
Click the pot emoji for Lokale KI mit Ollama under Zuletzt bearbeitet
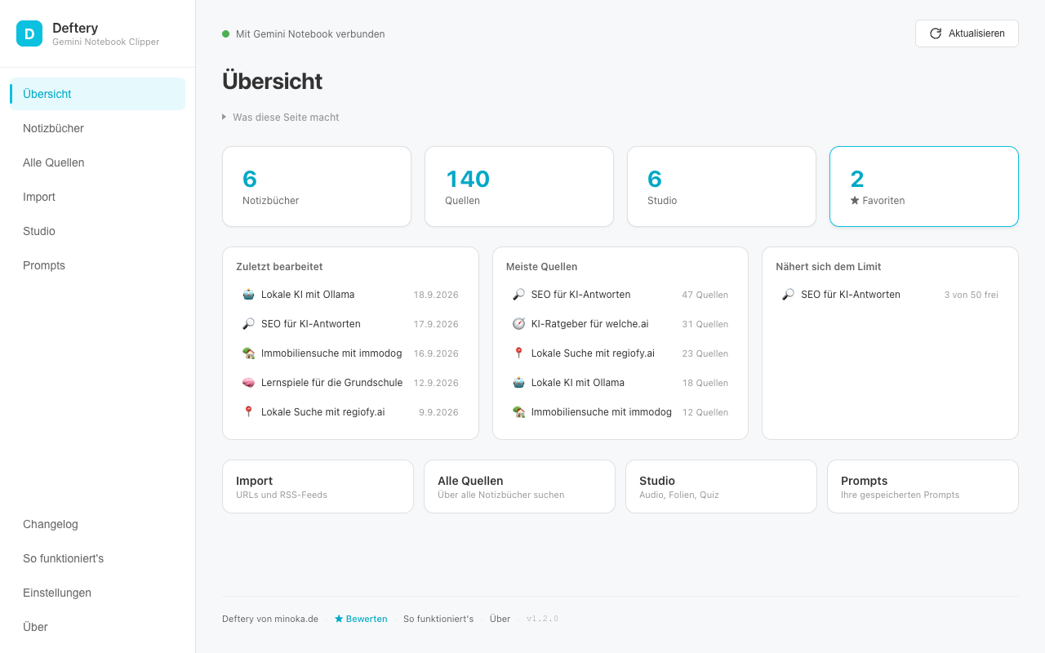click(x=248, y=295)
